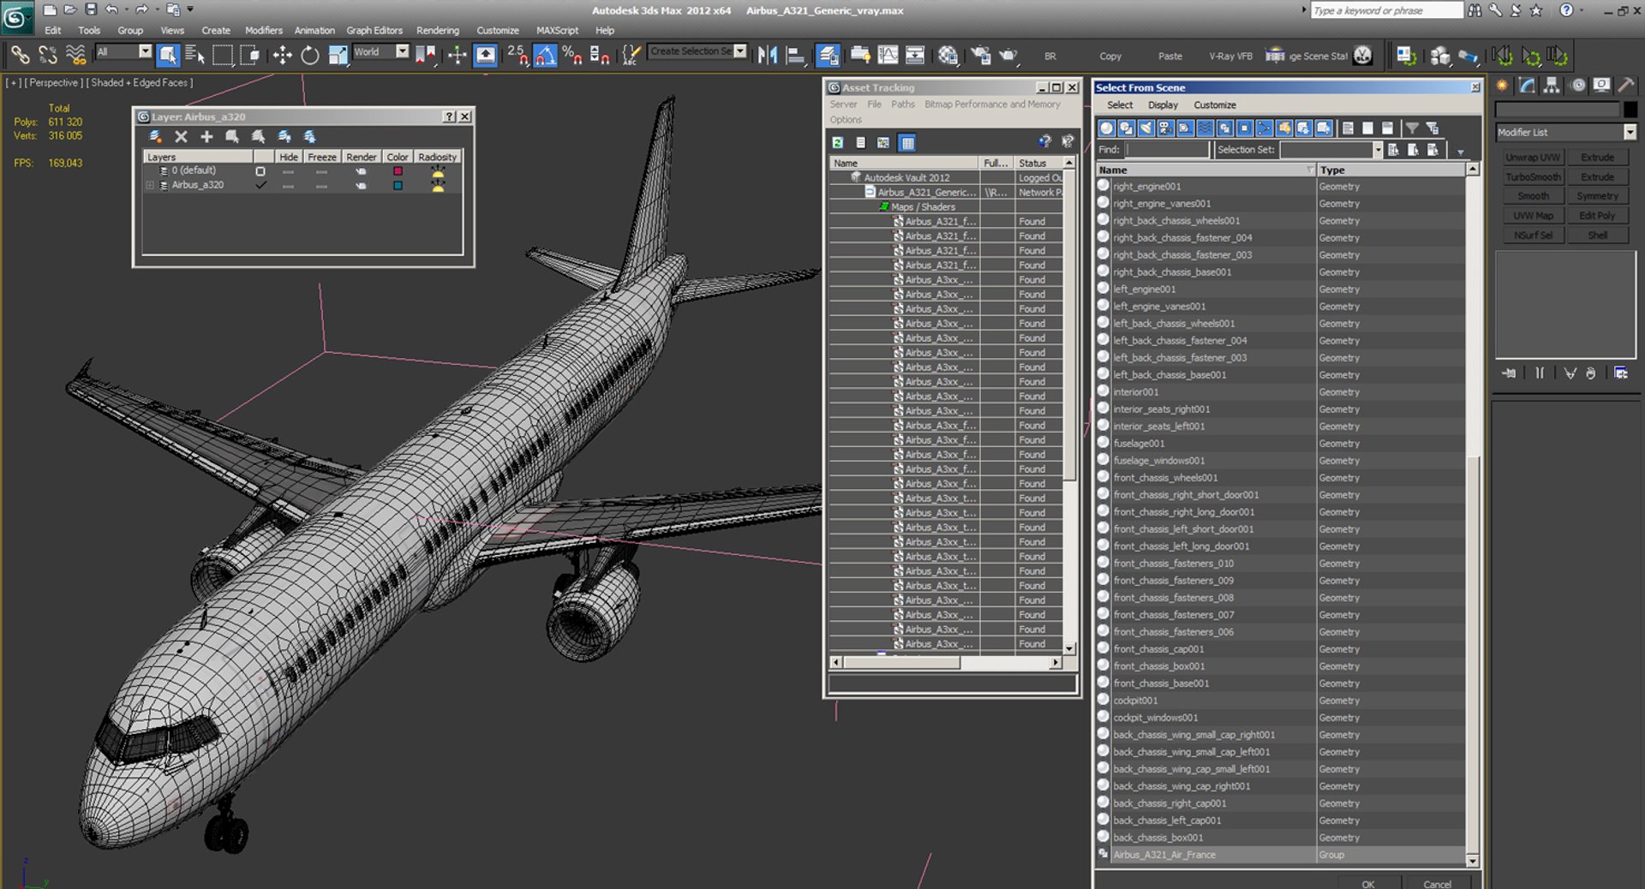Open Shaded + Edged Faces viewport menu
Screen dimensions: 1645x889
(x=141, y=83)
